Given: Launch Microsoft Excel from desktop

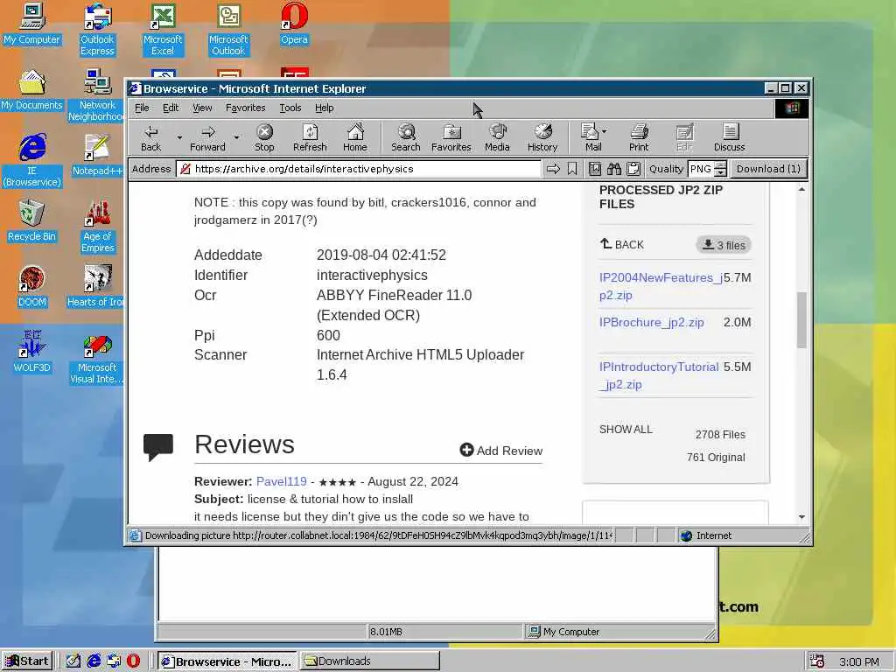Looking at the screenshot, I should pos(163,30).
